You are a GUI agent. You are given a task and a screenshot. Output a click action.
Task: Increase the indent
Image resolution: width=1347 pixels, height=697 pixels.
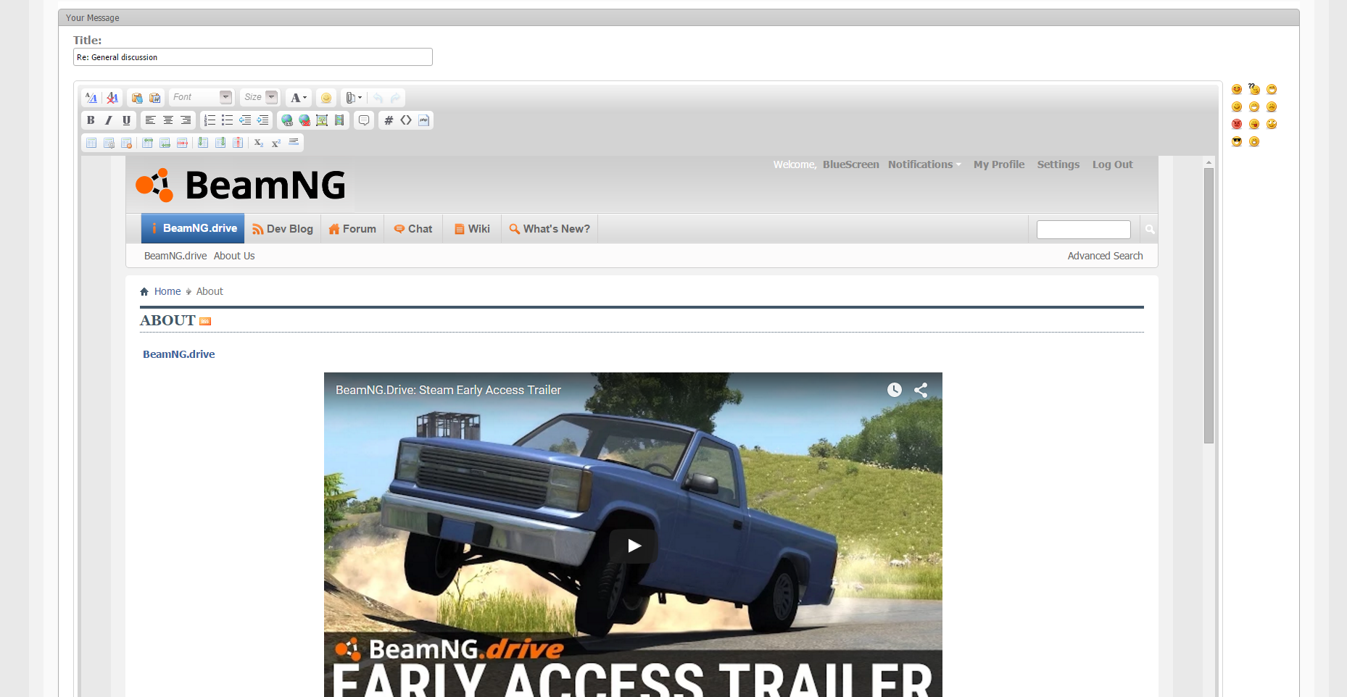click(262, 120)
